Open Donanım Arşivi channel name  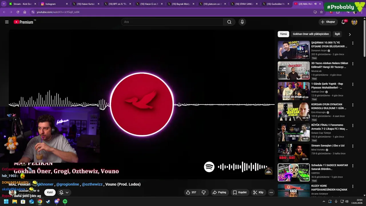click(x=319, y=51)
